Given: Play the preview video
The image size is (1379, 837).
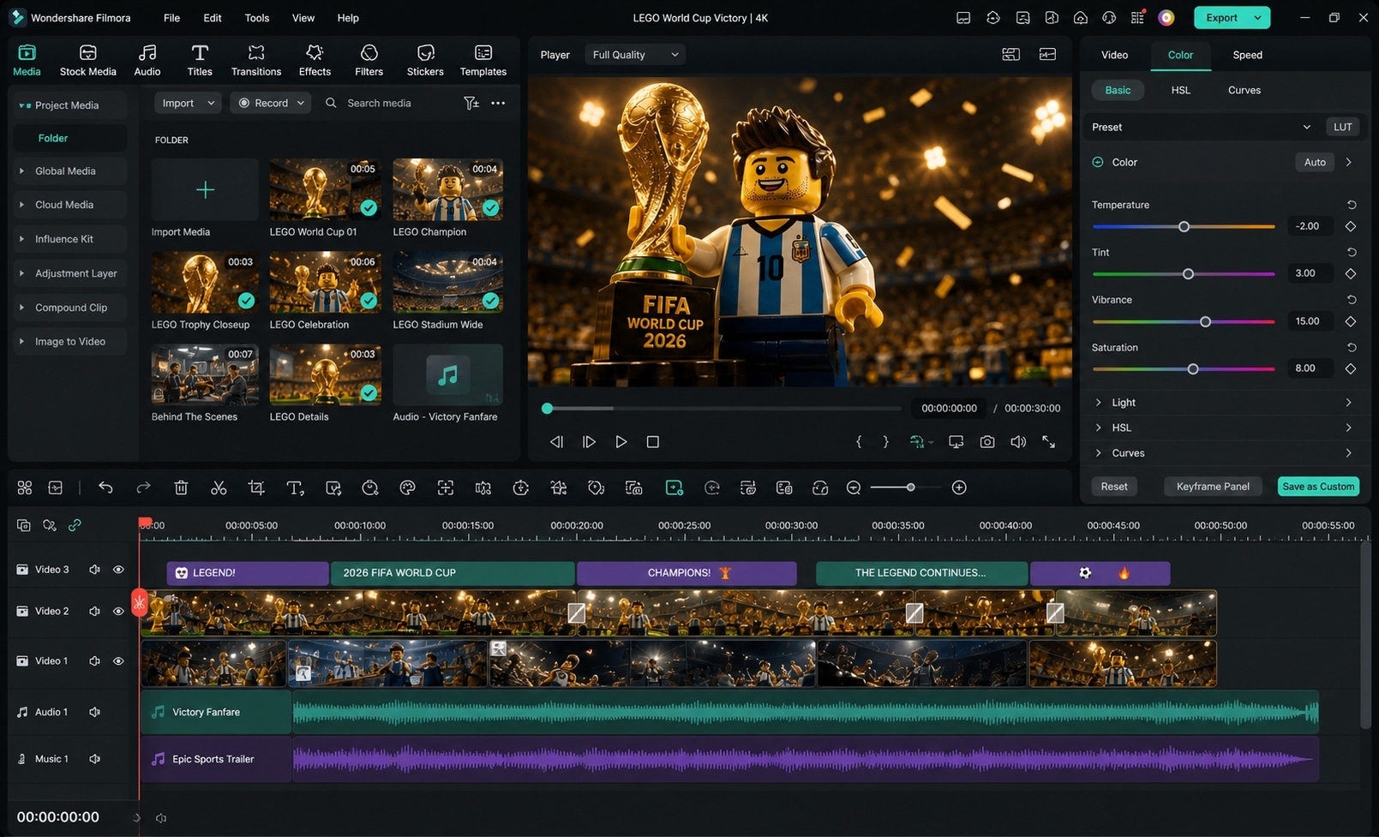Looking at the screenshot, I should point(621,442).
